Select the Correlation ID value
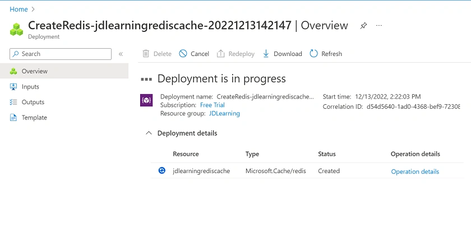The image size is (471, 233). click(413, 106)
